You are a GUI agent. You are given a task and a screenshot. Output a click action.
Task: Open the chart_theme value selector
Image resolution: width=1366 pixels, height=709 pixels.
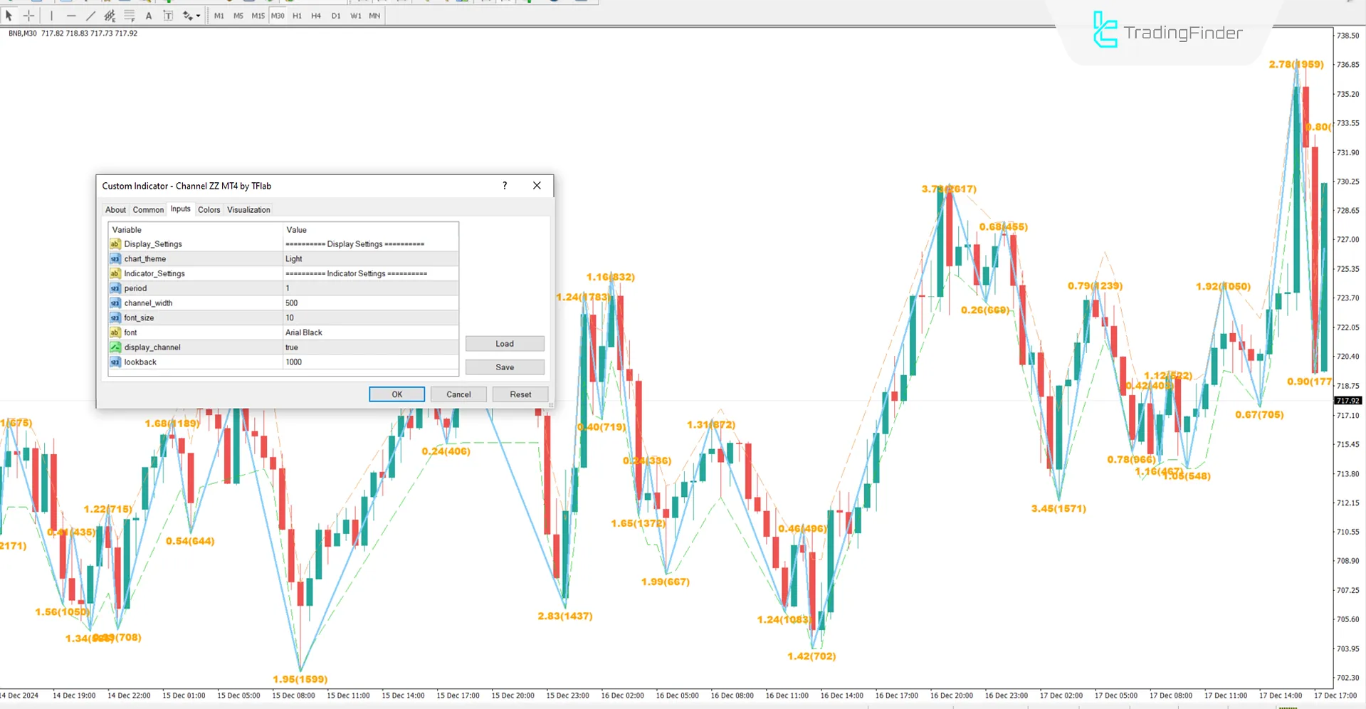369,258
